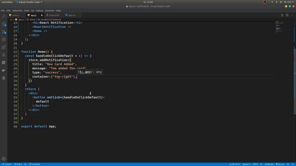Image resolution: width=296 pixels, height=166 pixels.
Task: Open the Activities overview
Action: pyautogui.click(x=7, y=2)
